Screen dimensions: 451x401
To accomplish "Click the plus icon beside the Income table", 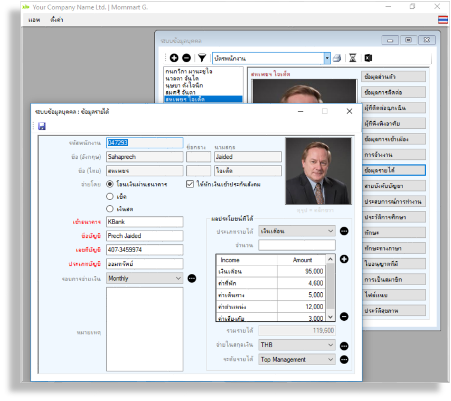I will (344, 259).
